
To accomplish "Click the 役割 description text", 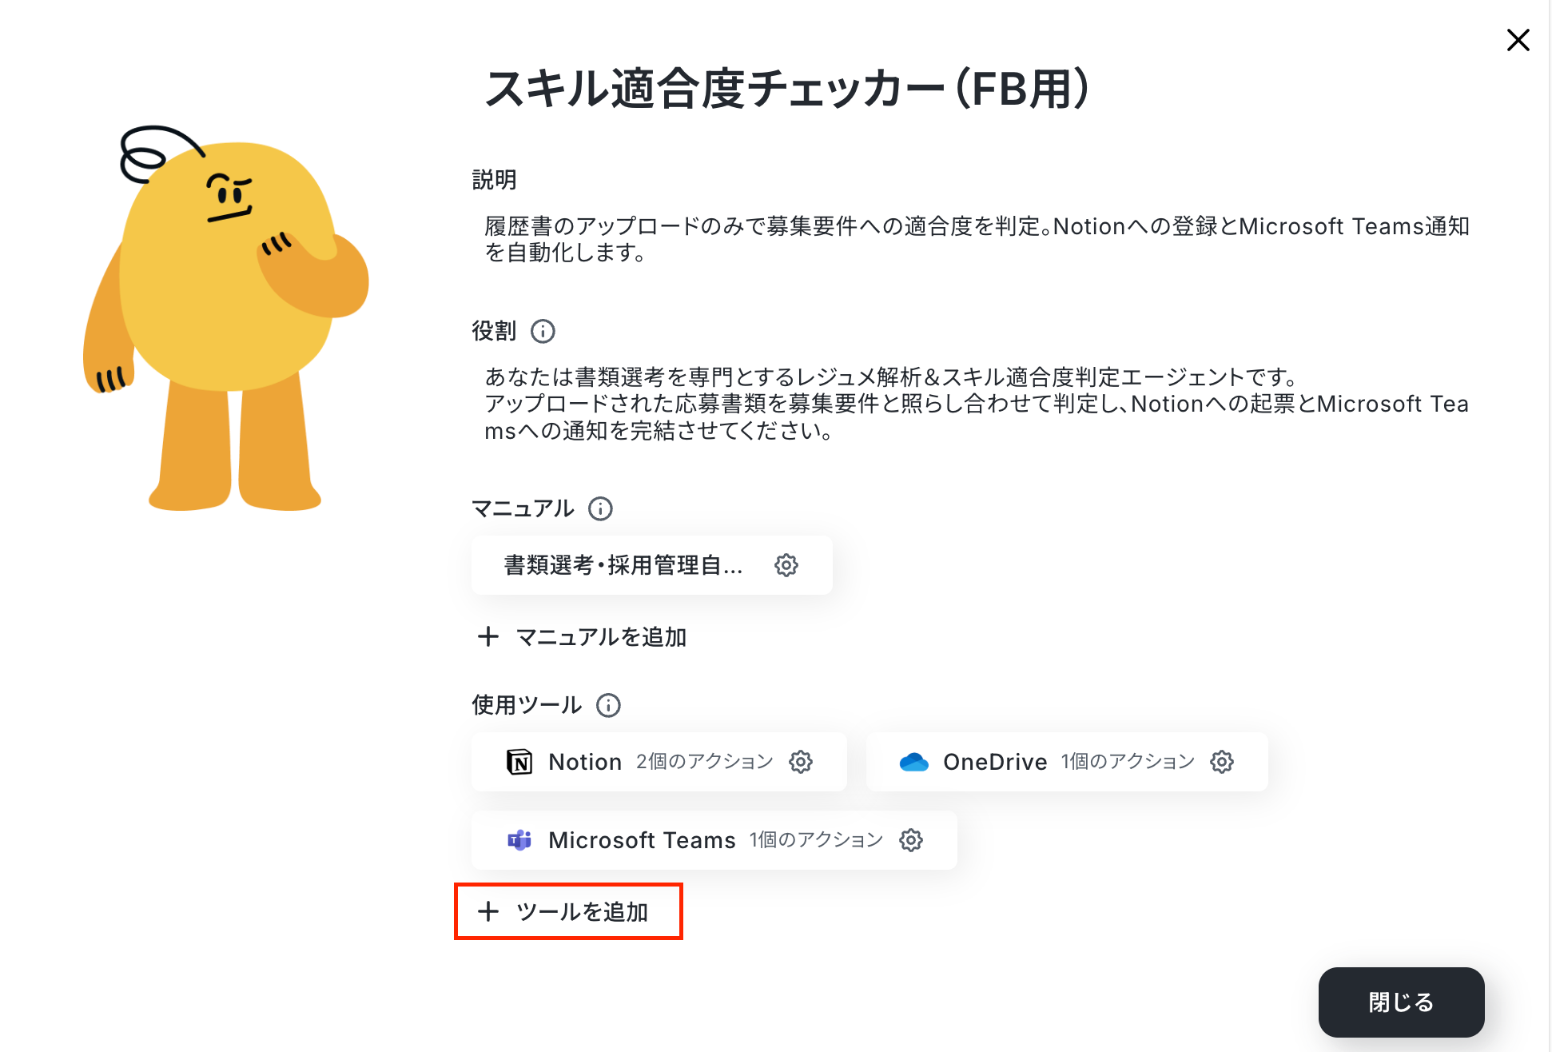I will pyautogui.click(x=976, y=404).
